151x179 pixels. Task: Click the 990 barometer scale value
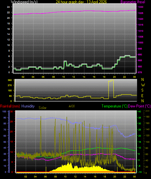[x=140, y=55]
